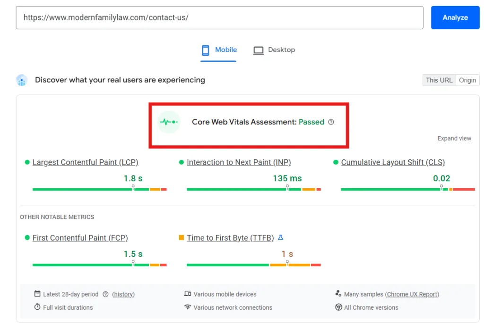The image size is (484, 323).
Task: Select the mobile phone icon above Mobile tab
Action: (206, 50)
